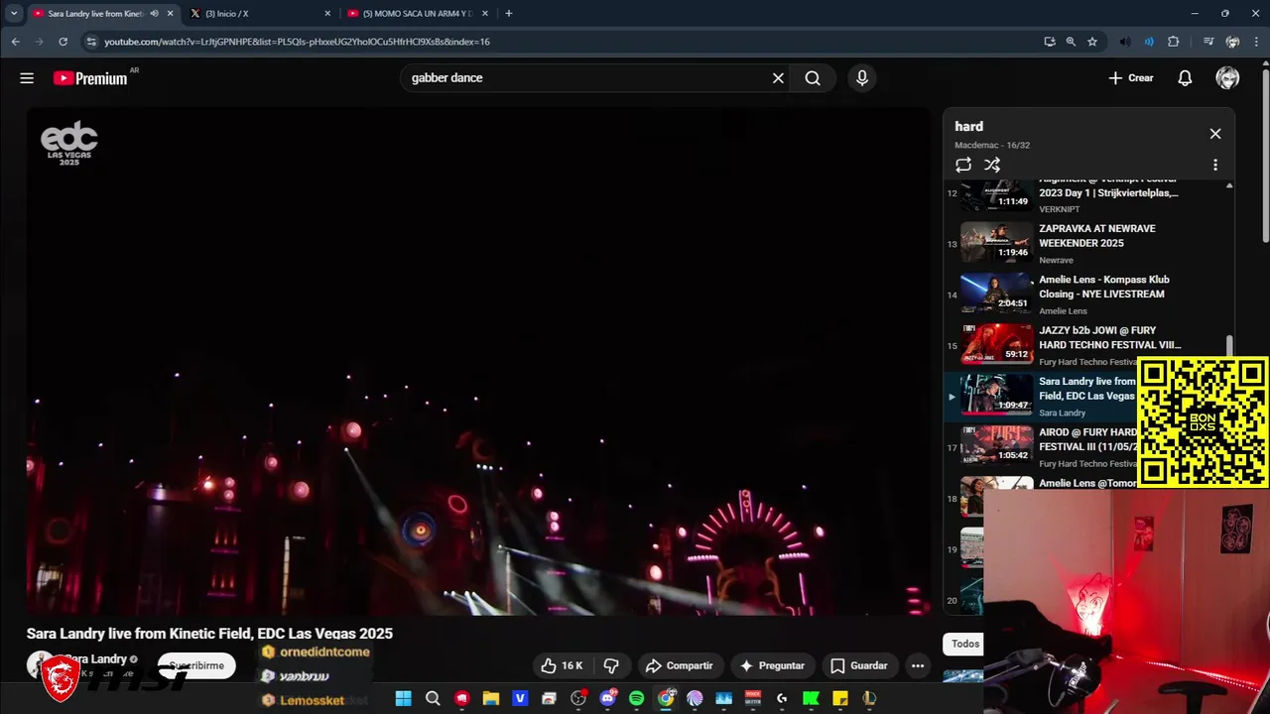Click the browser address bar URL
The width and height of the screenshot is (1270, 714).
coord(298,42)
